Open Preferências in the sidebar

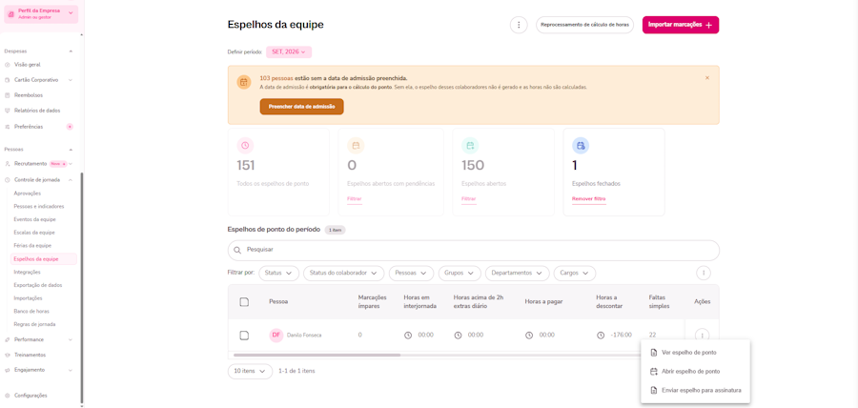pyautogui.click(x=29, y=127)
